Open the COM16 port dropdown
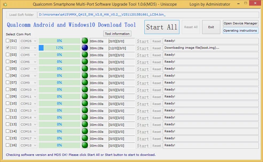The height and width of the screenshot is (162, 263). 28,131
